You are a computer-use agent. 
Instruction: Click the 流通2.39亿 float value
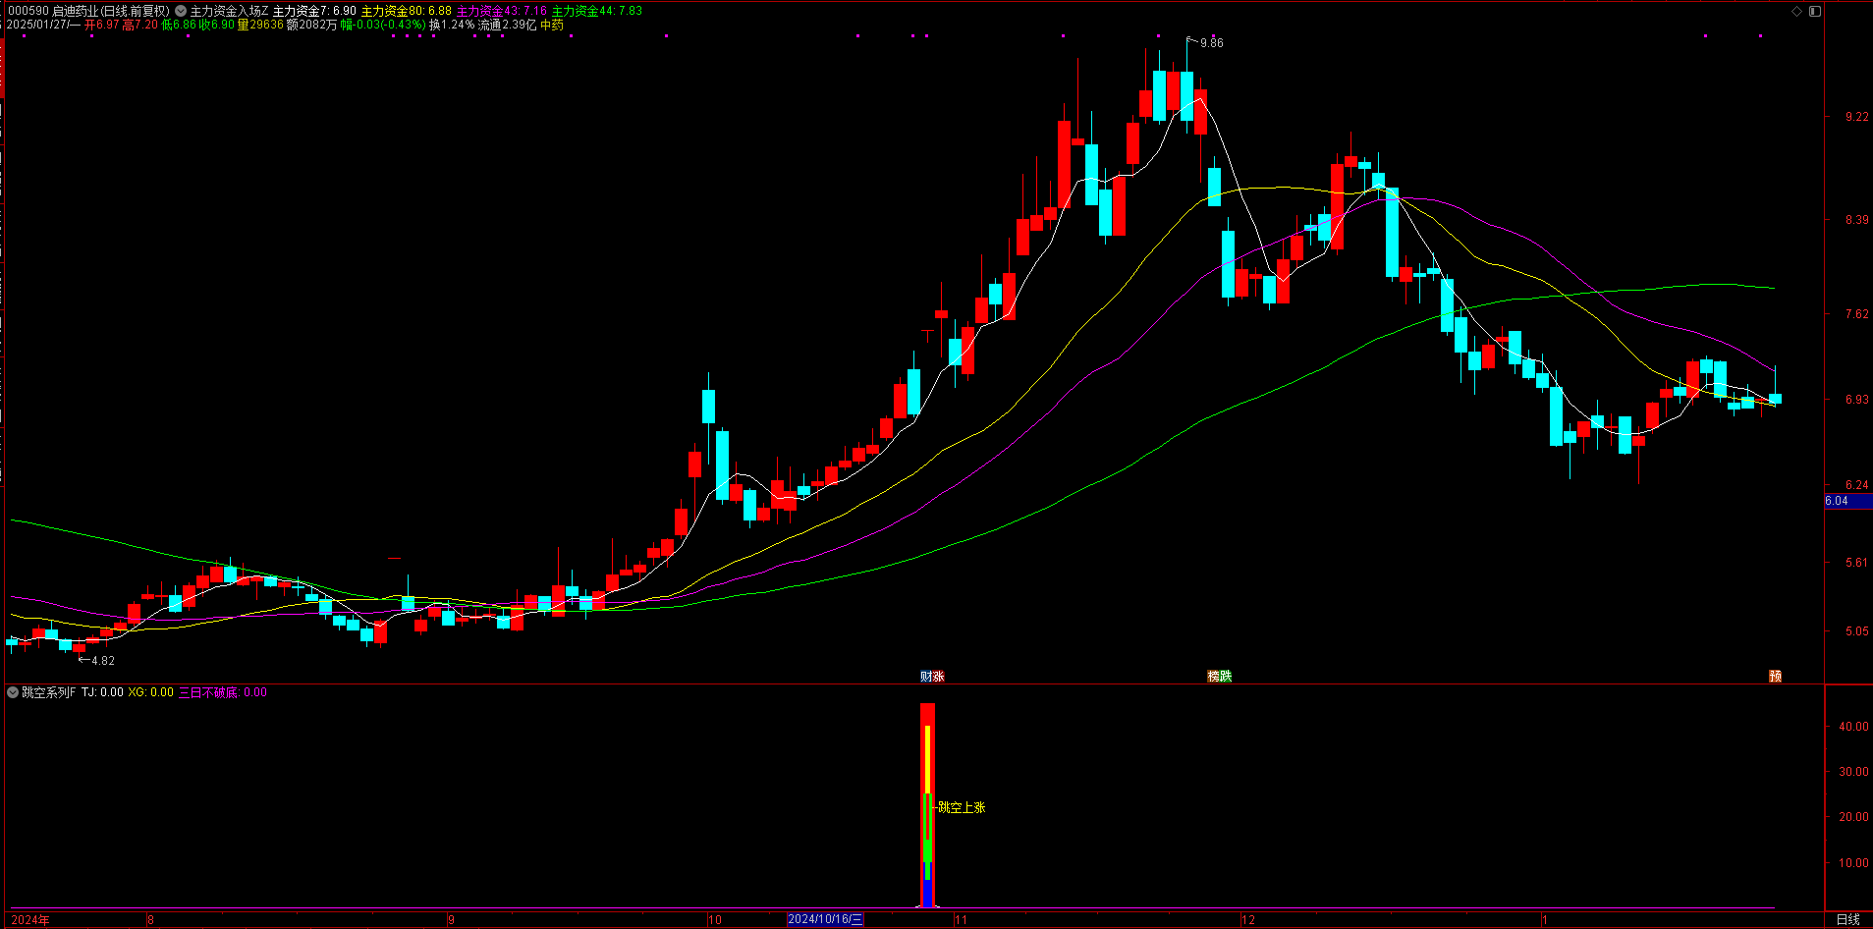(x=507, y=25)
